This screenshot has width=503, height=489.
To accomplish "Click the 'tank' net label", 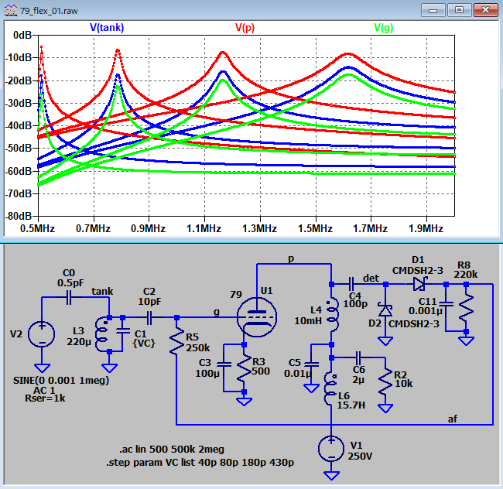I will 102,291.
